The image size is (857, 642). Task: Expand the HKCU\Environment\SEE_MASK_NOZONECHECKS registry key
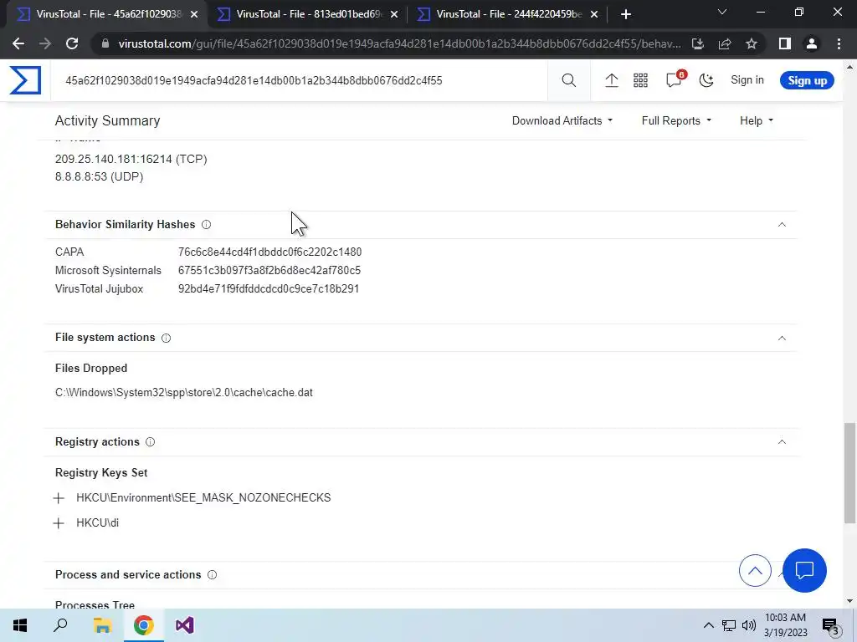point(59,498)
